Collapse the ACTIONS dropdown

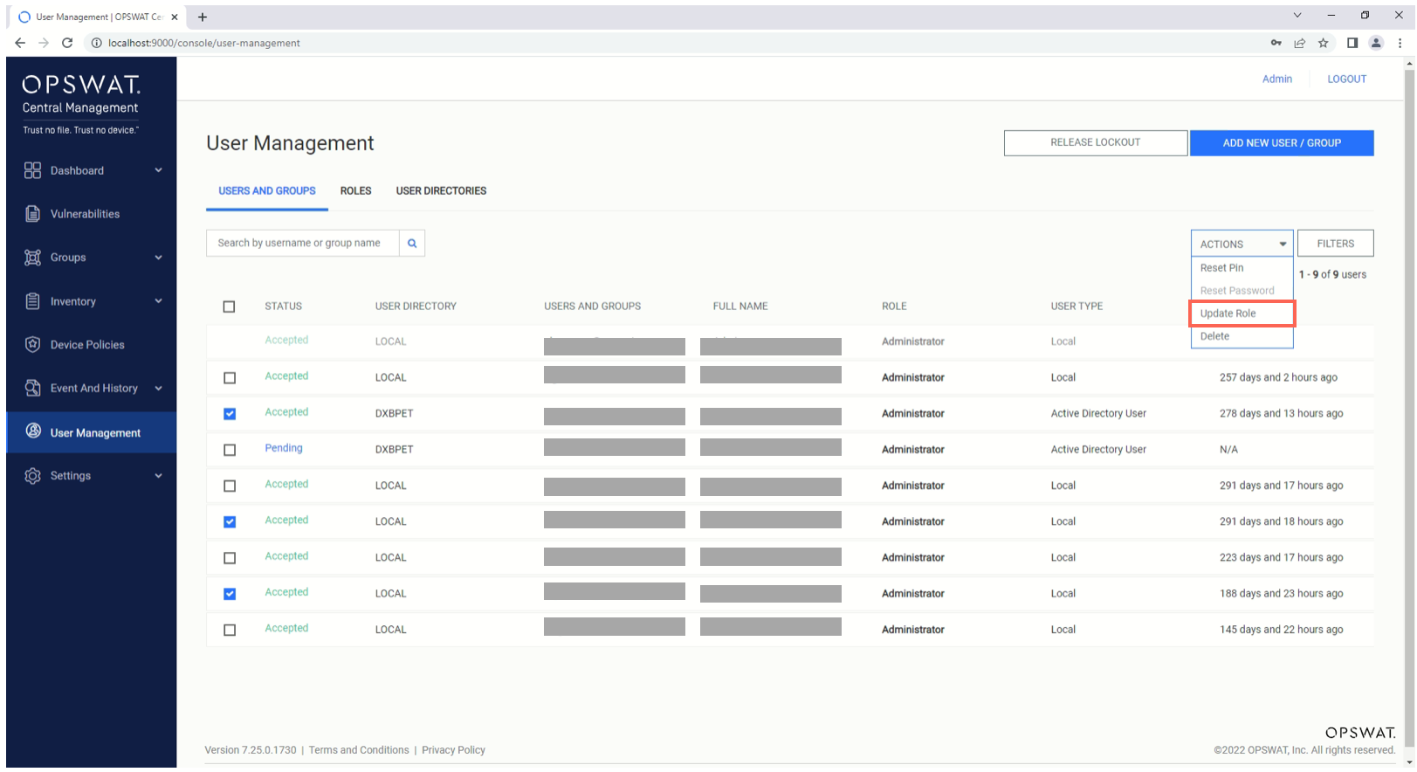coord(1242,244)
